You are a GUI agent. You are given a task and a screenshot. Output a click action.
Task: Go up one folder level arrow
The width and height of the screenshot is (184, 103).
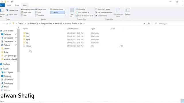pos(10,23)
